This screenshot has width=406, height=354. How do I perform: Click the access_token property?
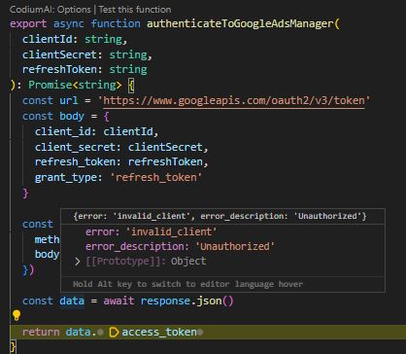point(159,333)
